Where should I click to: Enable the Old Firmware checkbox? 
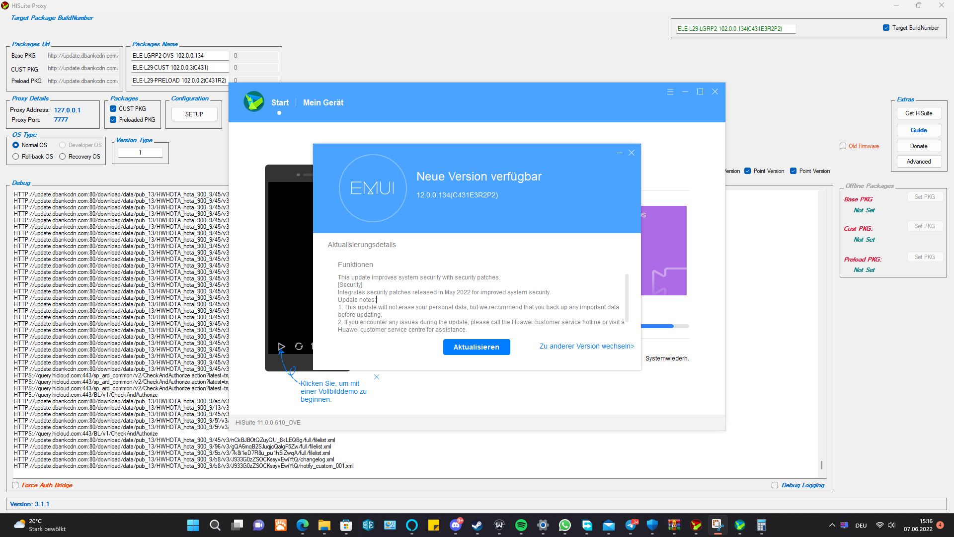(843, 146)
